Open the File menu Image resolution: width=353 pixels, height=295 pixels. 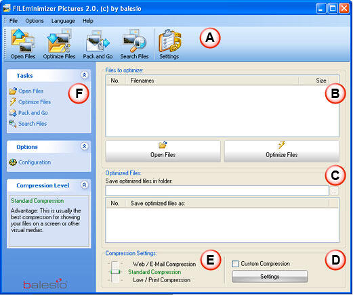point(14,21)
